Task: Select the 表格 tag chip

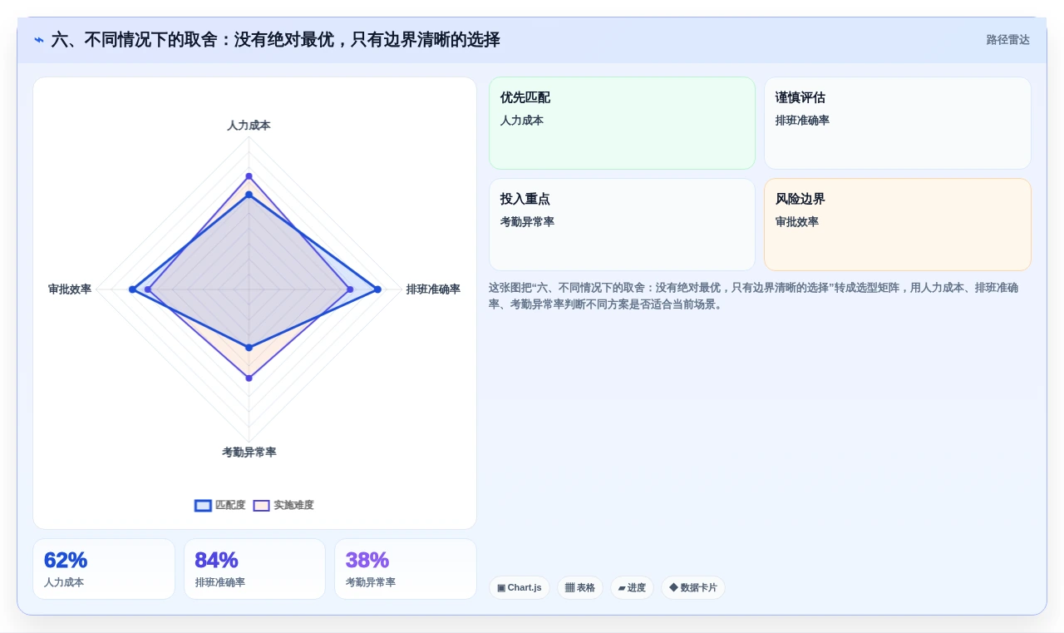Action: point(580,588)
